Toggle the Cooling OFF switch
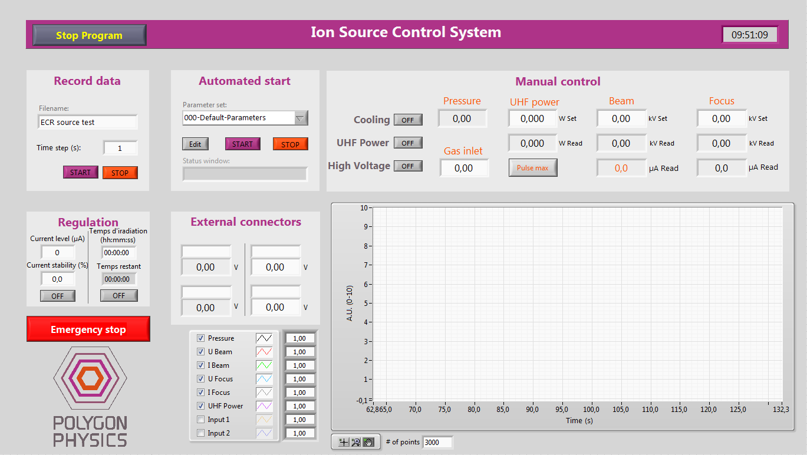 [408, 120]
